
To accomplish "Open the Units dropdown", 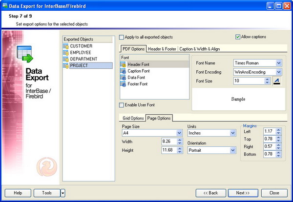I will [x=232, y=133].
